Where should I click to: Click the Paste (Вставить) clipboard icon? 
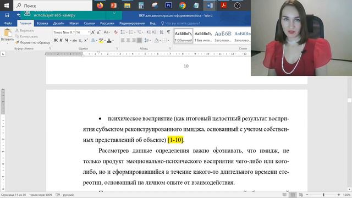(x=8, y=33)
